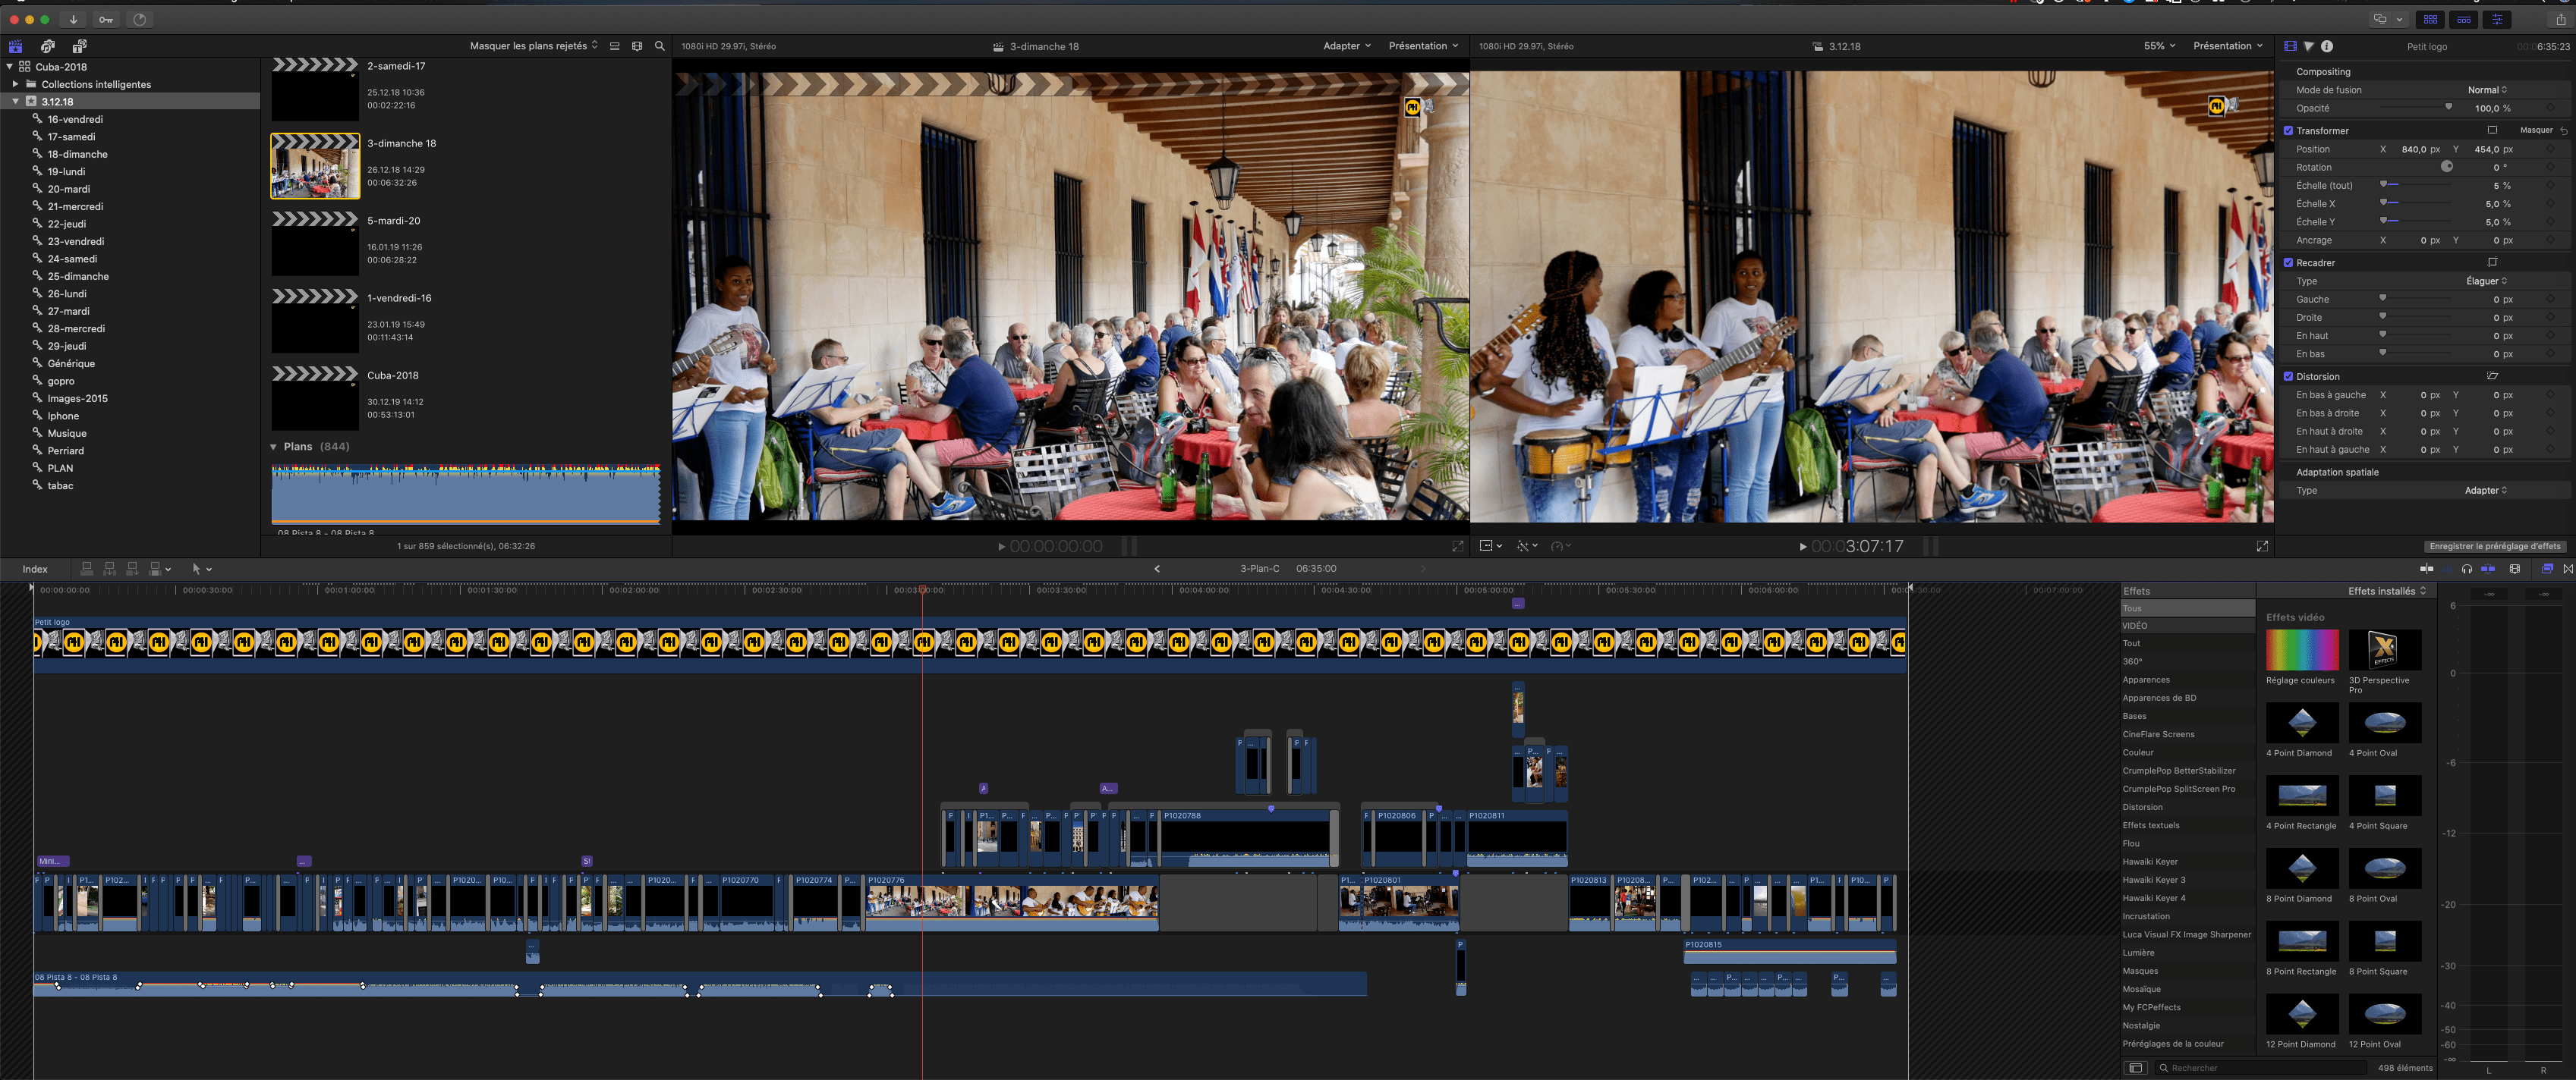Open clip appearance filmstrip icon above timeline
The height and width of the screenshot is (1080, 2576).
click(x=2516, y=569)
